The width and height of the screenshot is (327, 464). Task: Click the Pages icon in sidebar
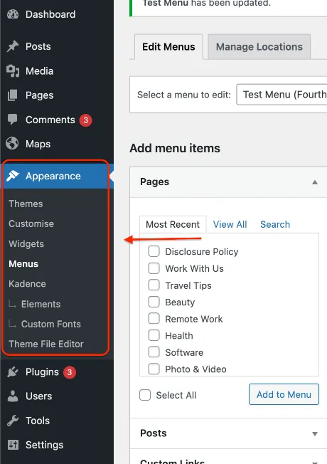13,95
